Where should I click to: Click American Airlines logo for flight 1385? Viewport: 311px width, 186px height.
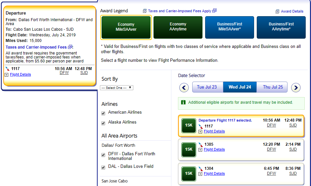201,145
